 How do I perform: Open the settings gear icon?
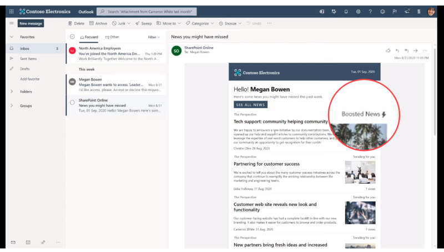(x=358, y=12)
